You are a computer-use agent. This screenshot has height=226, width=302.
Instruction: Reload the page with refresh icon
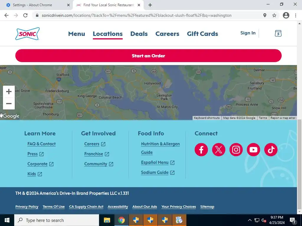pyautogui.click(x=25, y=15)
